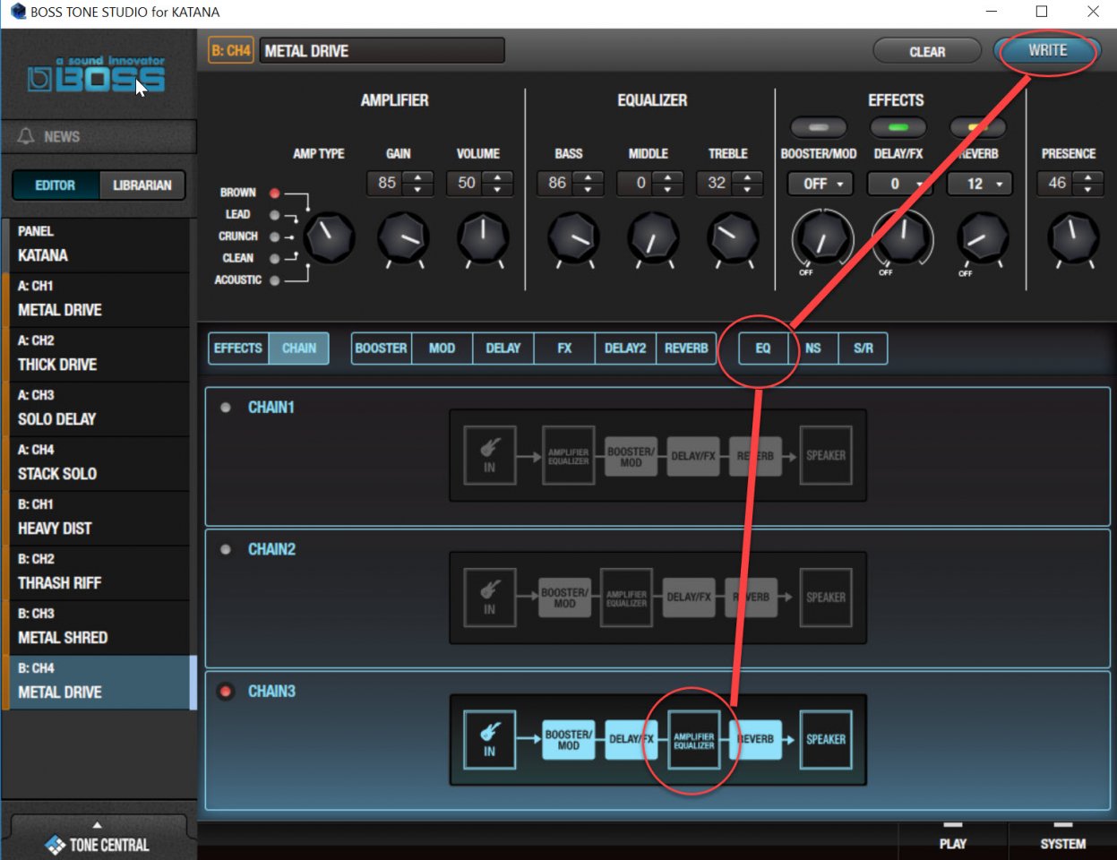
Task: Select CHAIN3 radio button
Action: coord(226,692)
